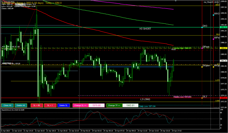Click the Weekly Low label on chart
The width and height of the screenshot is (228, 133).
click(182, 97)
